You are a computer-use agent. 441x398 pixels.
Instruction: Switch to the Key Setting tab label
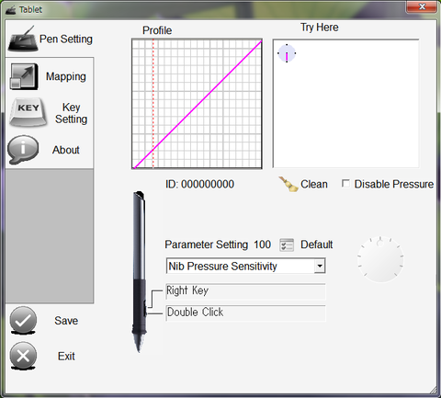coord(71,113)
